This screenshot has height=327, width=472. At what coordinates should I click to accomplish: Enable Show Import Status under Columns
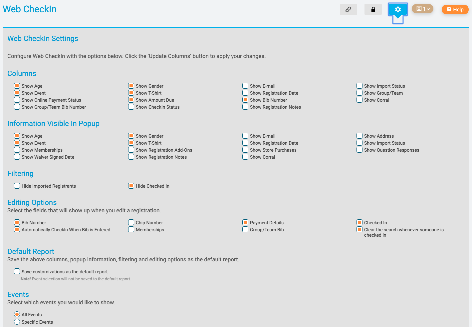359,86
